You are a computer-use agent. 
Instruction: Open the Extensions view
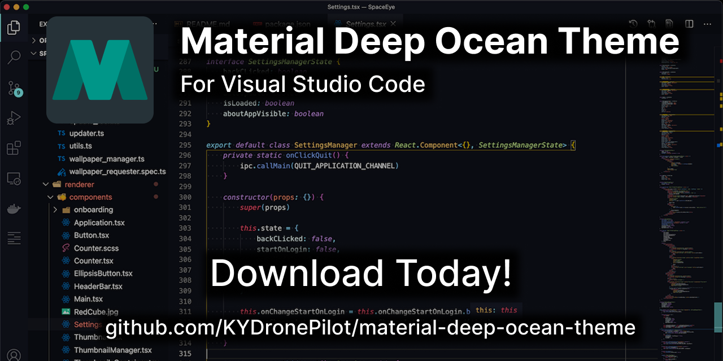14,148
